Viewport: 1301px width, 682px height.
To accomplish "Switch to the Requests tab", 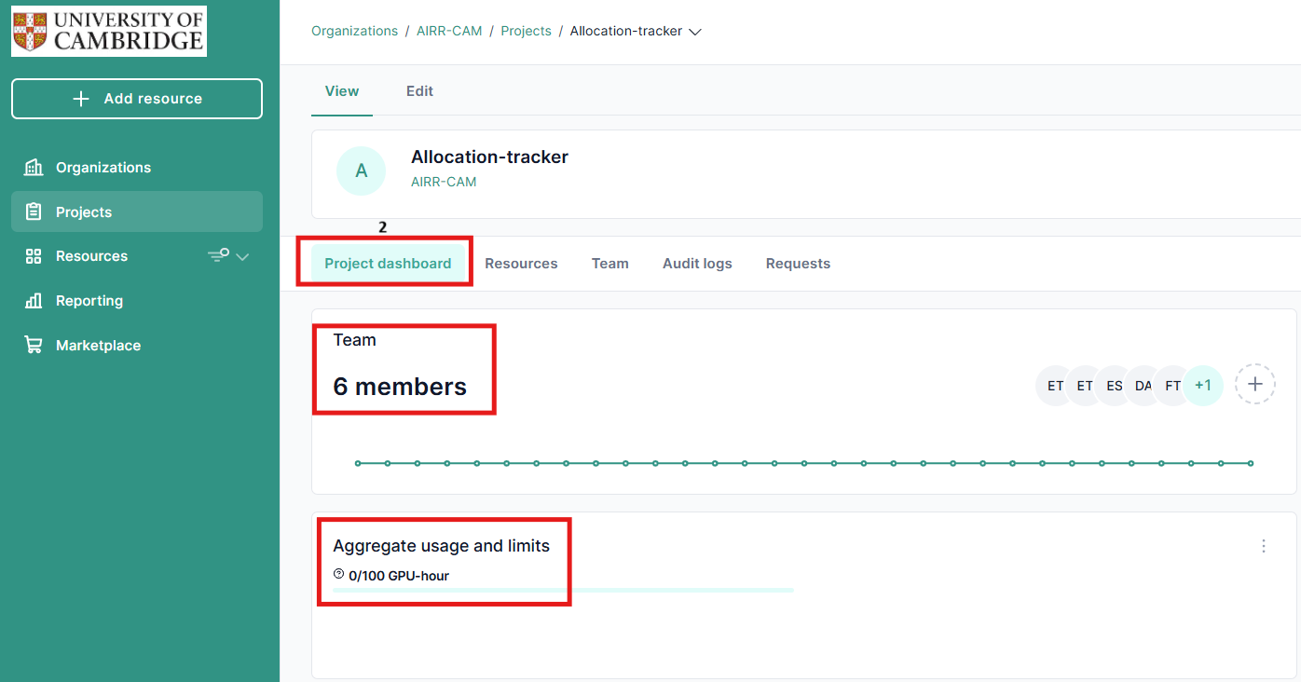I will [x=798, y=264].
